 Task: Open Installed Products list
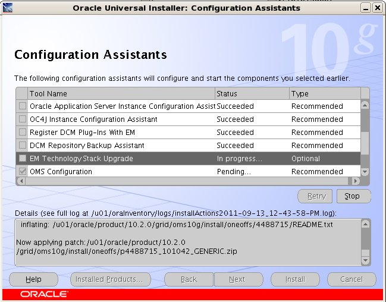pyautogui.click(x=111, y=279)
